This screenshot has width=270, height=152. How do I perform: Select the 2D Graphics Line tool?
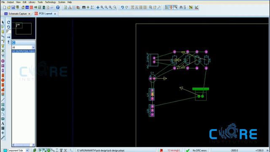point(3,100)
